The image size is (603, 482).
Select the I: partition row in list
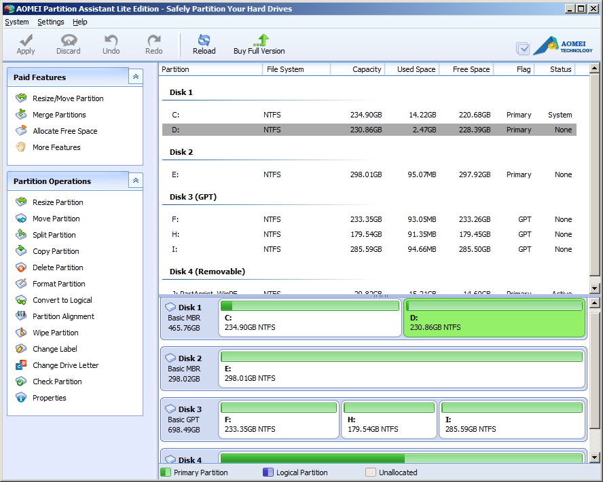pos(369,249)
